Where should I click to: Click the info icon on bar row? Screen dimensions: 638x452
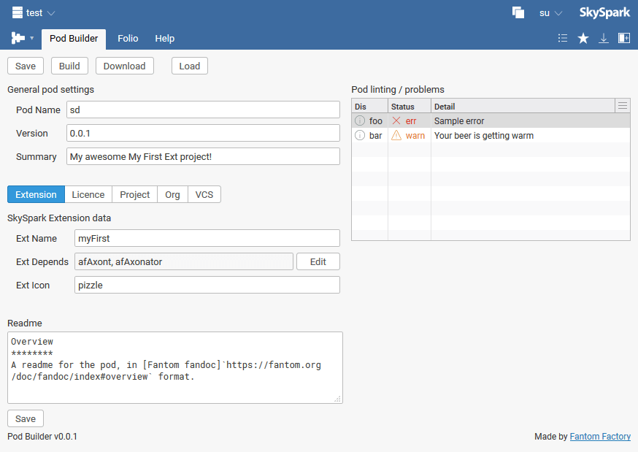[360, 136]
